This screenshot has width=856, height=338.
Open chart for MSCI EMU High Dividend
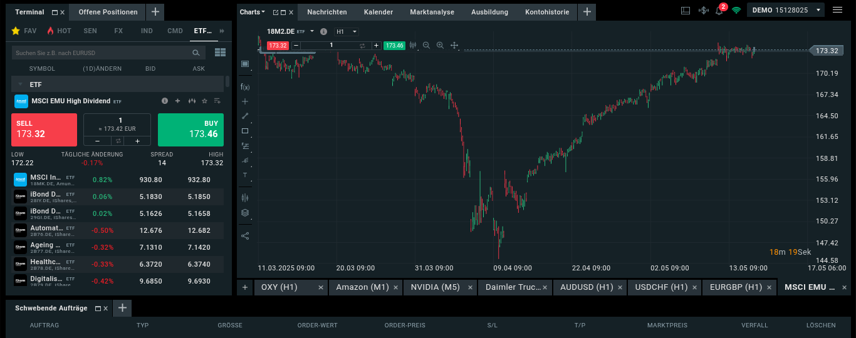point(191,101)
